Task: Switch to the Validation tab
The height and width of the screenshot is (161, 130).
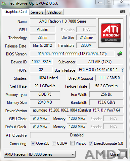Action: [x=55, y=12]
